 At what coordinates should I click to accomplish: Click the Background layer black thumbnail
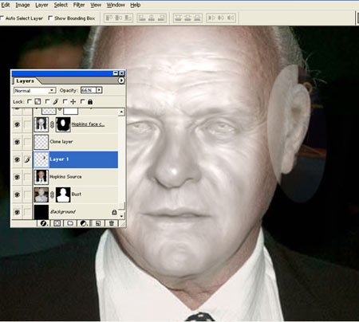pos(41,212)
